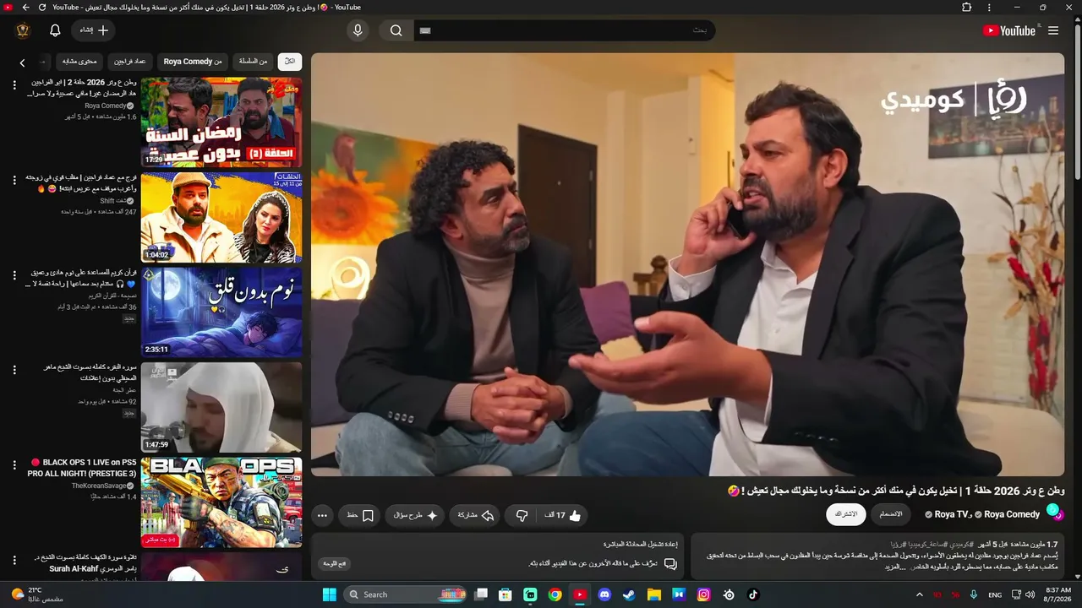The height and width of the screenshot is (608, 1082).
Task: Start voice search with microphone icon
Action: 358,30
